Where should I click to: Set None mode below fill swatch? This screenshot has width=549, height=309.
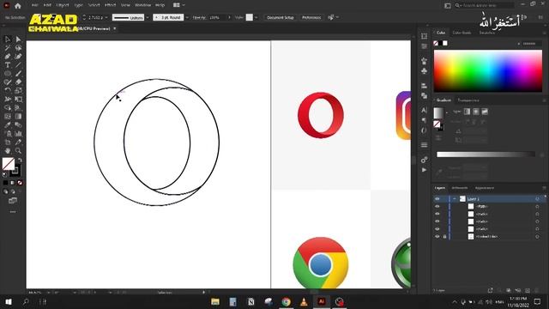(x=20, y=183)
